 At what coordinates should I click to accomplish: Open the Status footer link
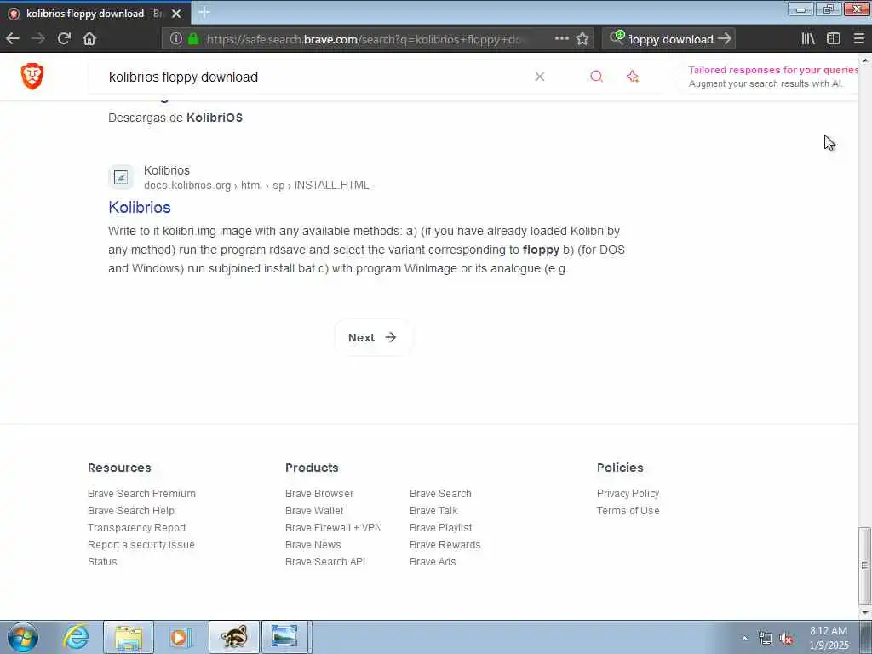coord(102,562)
